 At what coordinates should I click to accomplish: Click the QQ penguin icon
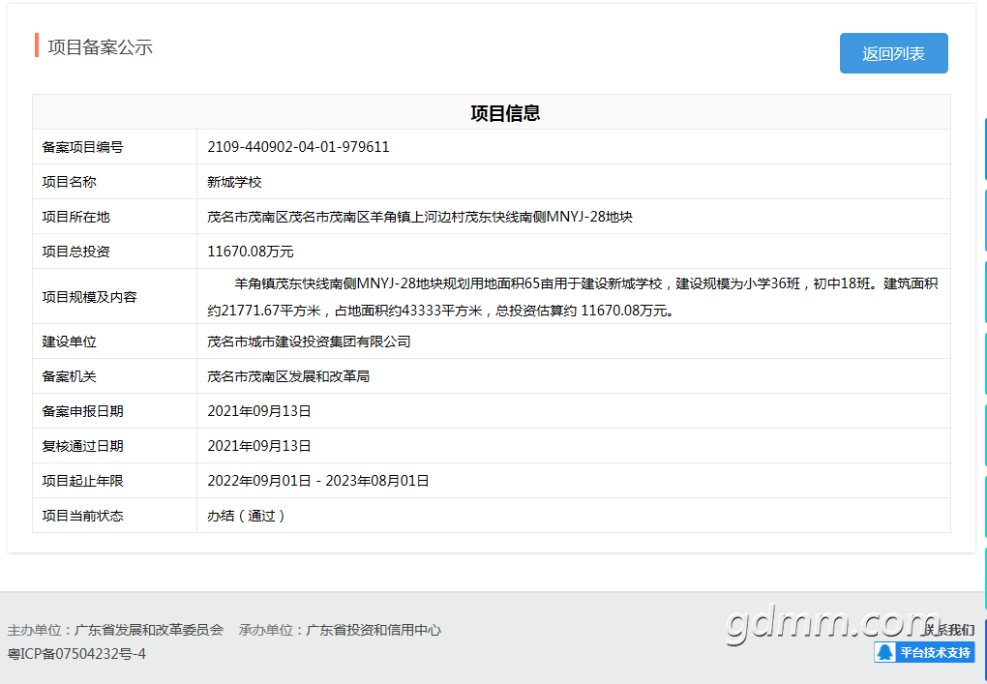click(x=885, y=652)
